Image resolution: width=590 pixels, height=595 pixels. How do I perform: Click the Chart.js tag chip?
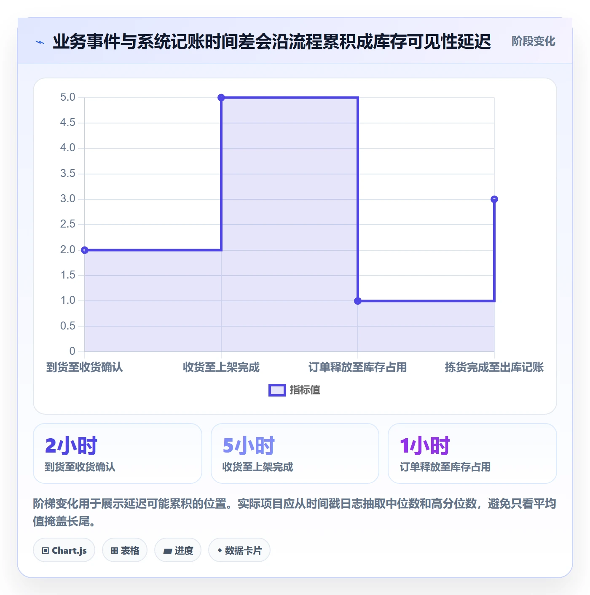64,550
